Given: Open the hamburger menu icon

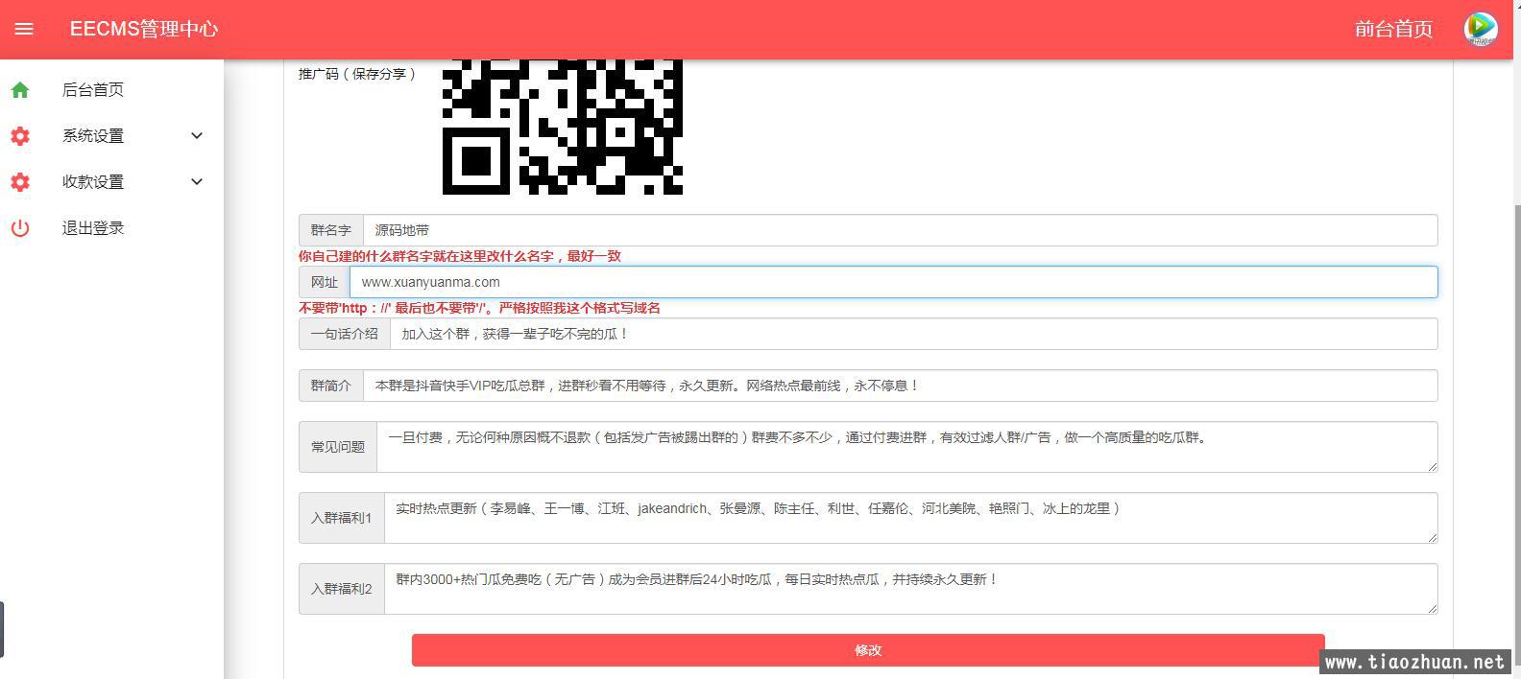Looking at the screenshot, I should [x=24, y=29].
